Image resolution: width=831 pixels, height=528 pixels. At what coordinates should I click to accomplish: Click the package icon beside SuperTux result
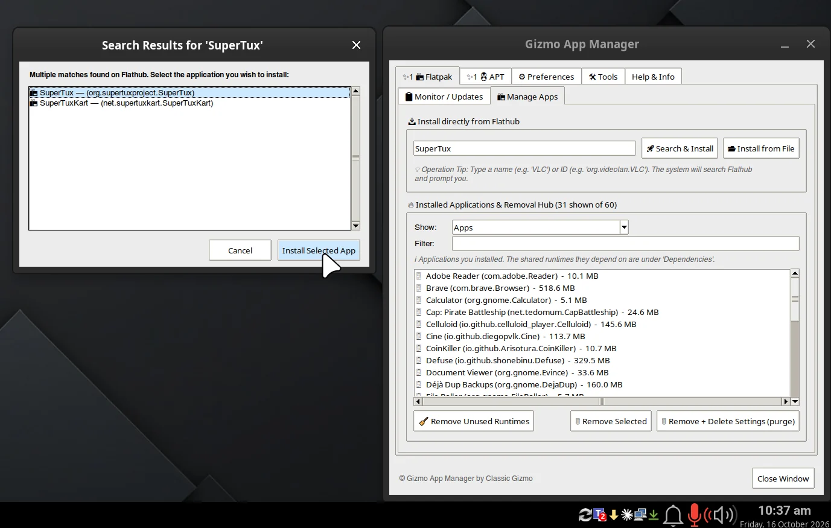pos(34,93)
